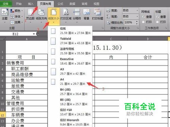The width and height of the screenshot is (170, 127).
Task: Open the 效果 theme effects menu
Action: tap(17, 22)
